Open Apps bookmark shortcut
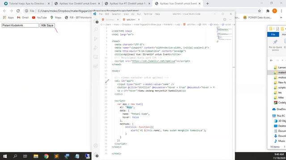 (8, 18)
